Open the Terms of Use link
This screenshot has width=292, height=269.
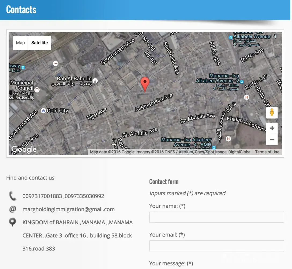pyautogui.click(x=267, y=152)
